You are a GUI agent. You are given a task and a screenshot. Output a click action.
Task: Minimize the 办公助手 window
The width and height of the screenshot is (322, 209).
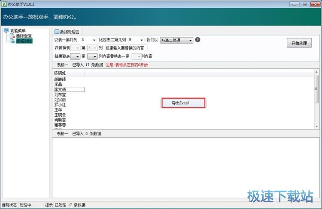pos(294,4)
